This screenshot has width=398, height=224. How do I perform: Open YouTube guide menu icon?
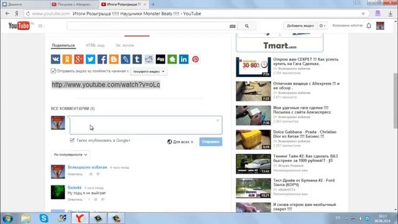41,26
